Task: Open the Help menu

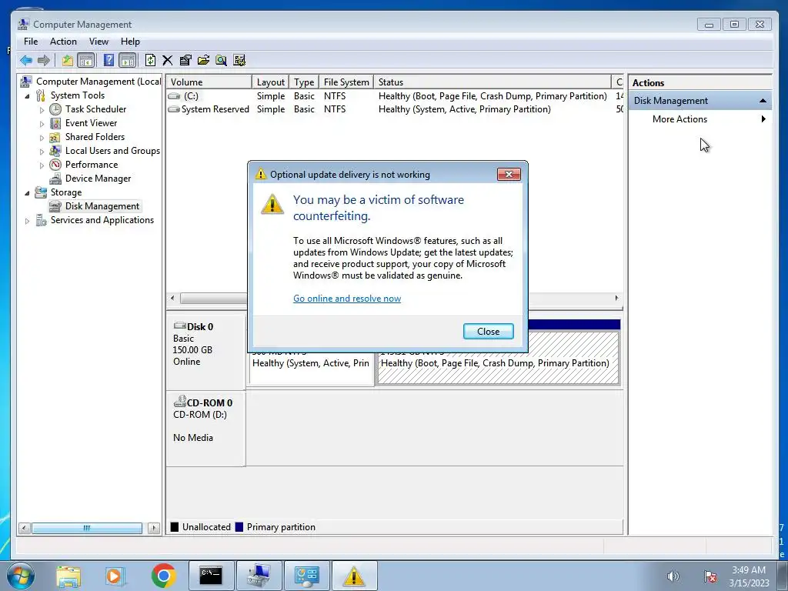Action: 130,42
